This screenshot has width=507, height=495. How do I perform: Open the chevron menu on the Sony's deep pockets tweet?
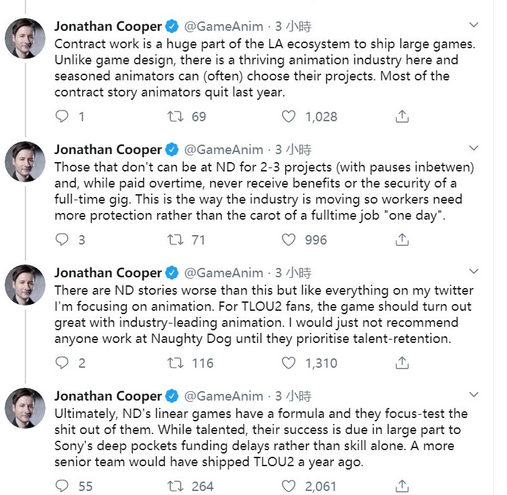tap(474, 395)
